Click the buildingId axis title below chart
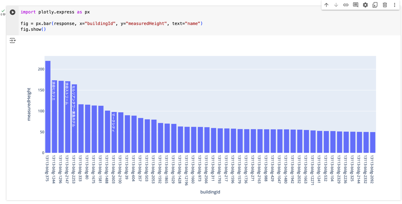The height and width of the screenshot is (204, 402). 210,192
